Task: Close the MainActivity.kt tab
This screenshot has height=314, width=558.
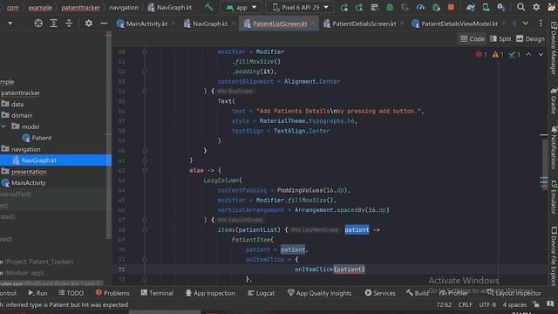Action: pyautogui.click(x=174, y=24)
